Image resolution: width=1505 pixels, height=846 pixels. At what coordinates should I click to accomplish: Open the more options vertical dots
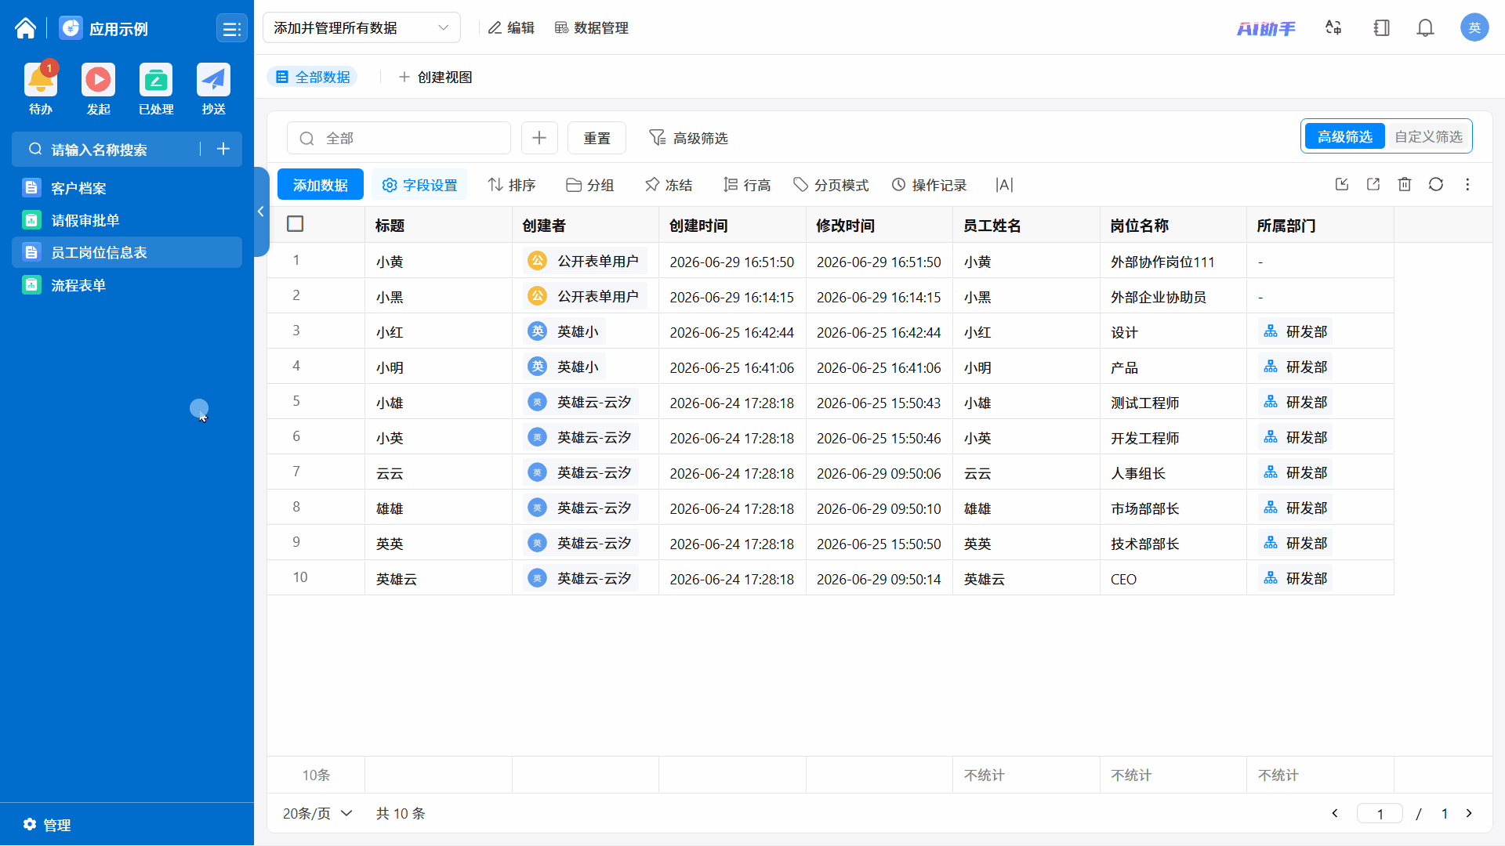1467,184
